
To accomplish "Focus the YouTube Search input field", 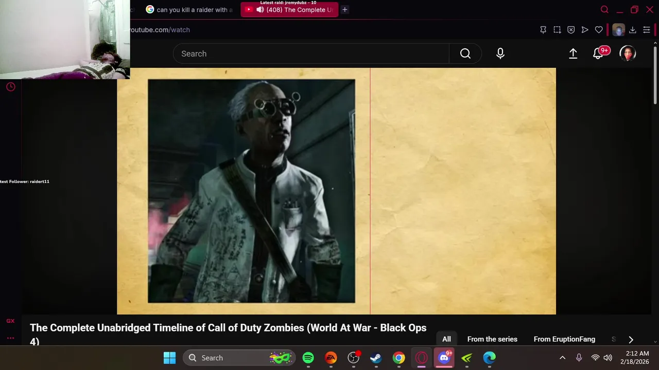I will click(311, 53).
